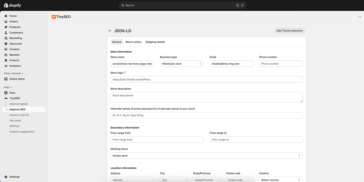Click the City field
364x182 pixels.
click(x=173, y=180)
